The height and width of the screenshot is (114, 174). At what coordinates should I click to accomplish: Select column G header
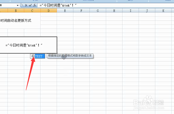[x=98, y=11]
